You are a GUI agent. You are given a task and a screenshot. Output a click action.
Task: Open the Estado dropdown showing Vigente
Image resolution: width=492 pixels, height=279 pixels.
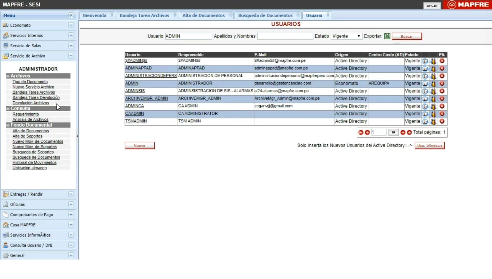pyautogui.click(x=346, y=36)
